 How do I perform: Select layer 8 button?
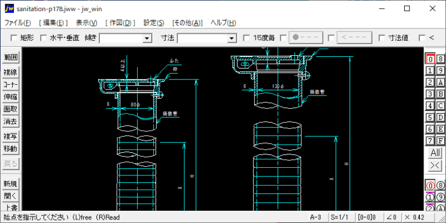[441, 59]
